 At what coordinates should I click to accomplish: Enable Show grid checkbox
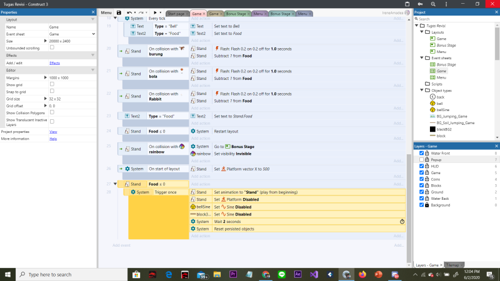pyautogui.click(x=52, y=84)
